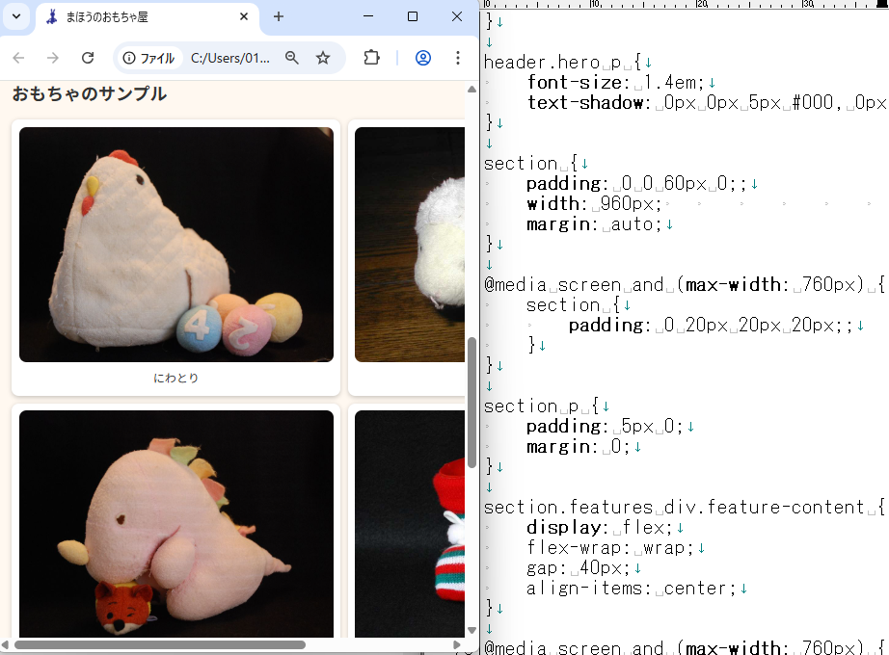This screenshot has height=655, width=889.
Task: Click the forward navigation arrow
Action: [x=53, y=58]
